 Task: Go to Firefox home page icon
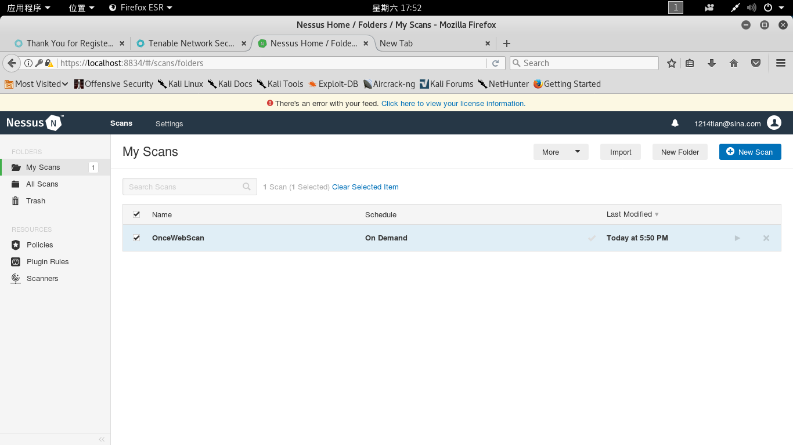[734, 63]
